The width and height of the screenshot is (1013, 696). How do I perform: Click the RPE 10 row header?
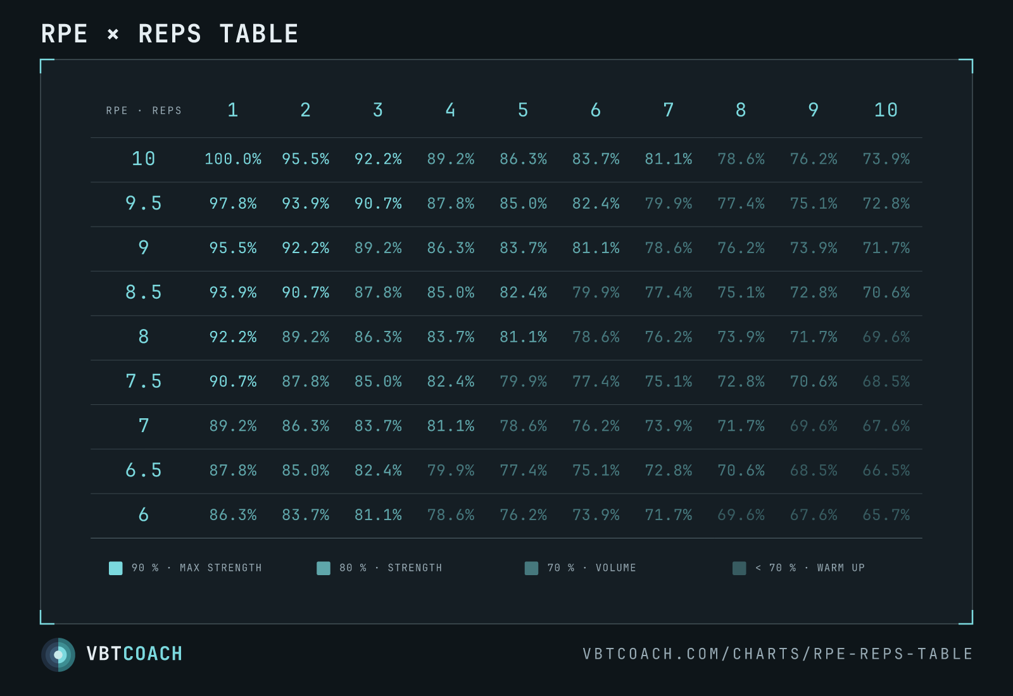[144, 159]
